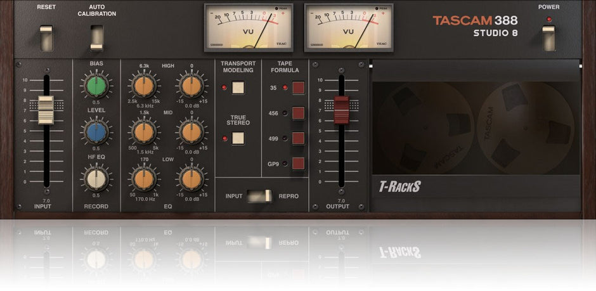Click the 170.0 Hz value under LOW knob
The width and height of the screenshot is (596, 291).
[x=144, y=198]
